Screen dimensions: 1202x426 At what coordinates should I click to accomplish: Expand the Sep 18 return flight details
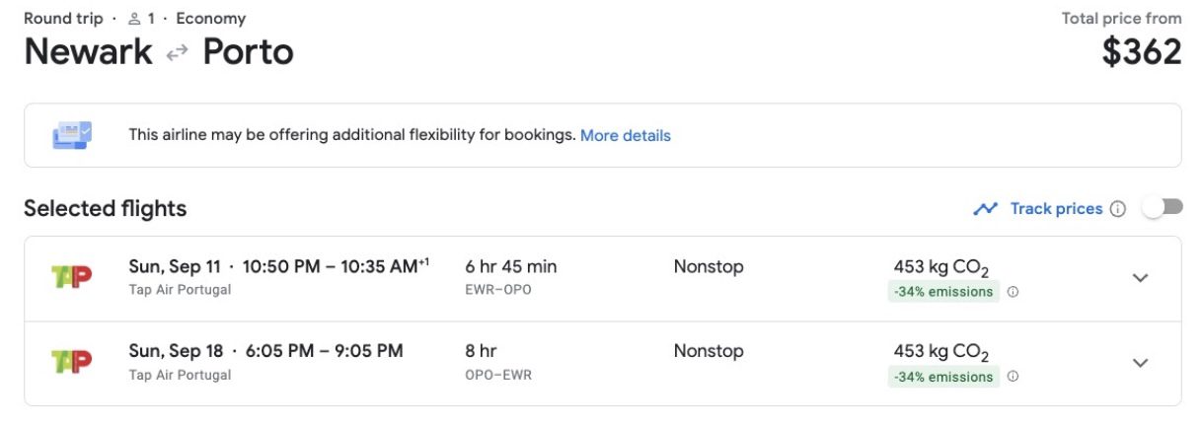click(x=1140, y=363)
